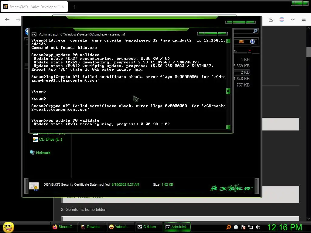Screen dimensions: 311x233
Task: Switch to the Downlo... taskbar button
Action: point(92,227)
